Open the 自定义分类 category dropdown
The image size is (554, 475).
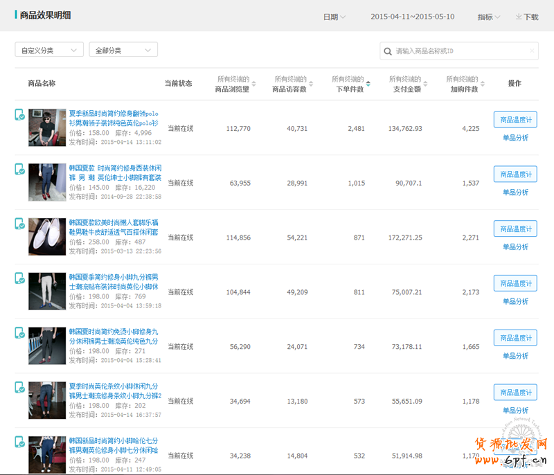point(49,50)
